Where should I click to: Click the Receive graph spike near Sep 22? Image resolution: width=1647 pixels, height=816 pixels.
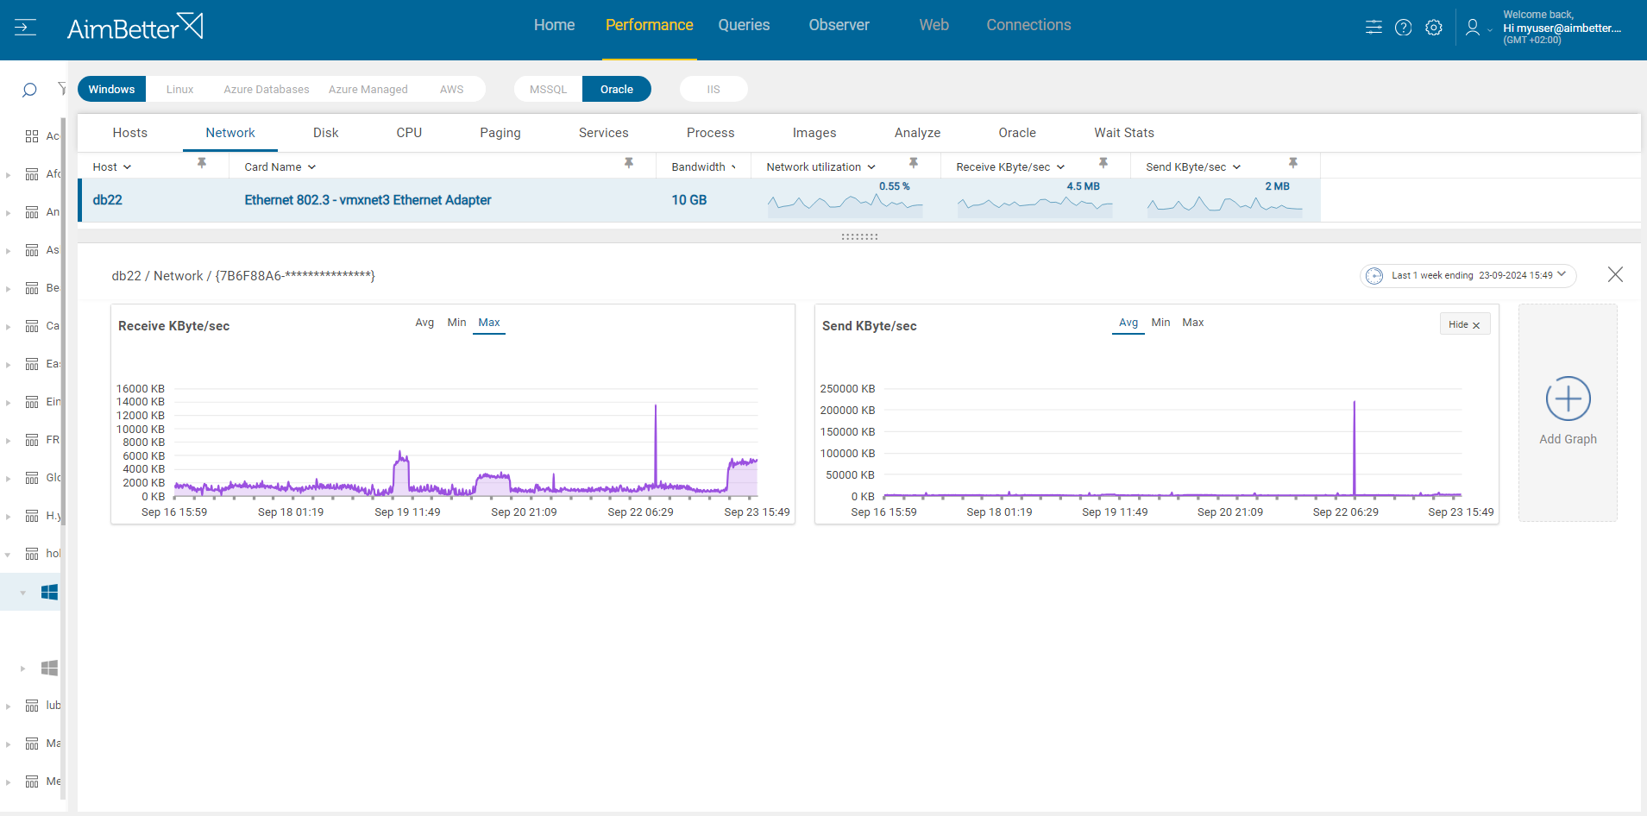tap(656, 447)
